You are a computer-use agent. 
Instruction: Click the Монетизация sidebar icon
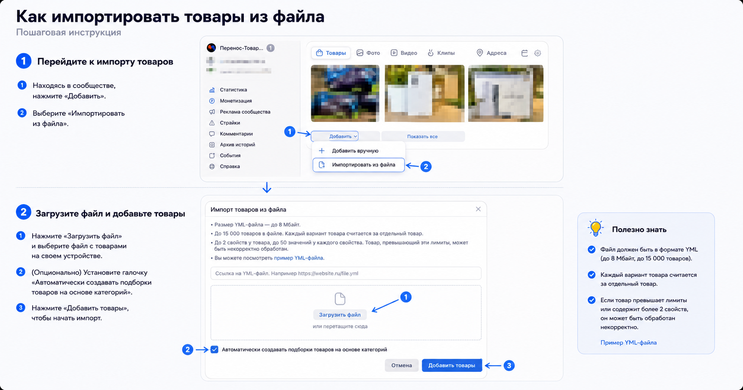pyautogui.click(x=212, y=101)
